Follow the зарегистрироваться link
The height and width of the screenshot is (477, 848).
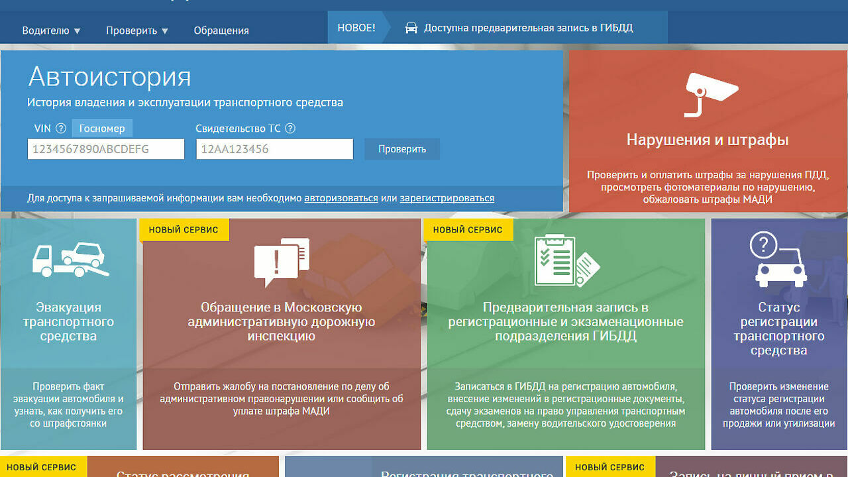pos(447,198)
